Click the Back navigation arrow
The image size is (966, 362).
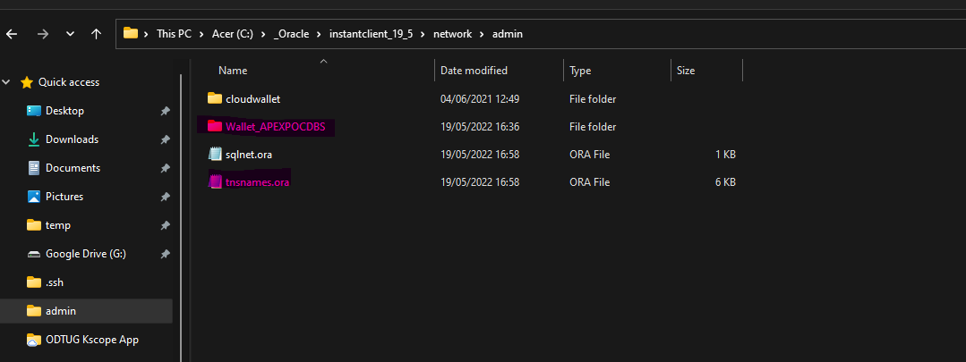tap(12, 34)
